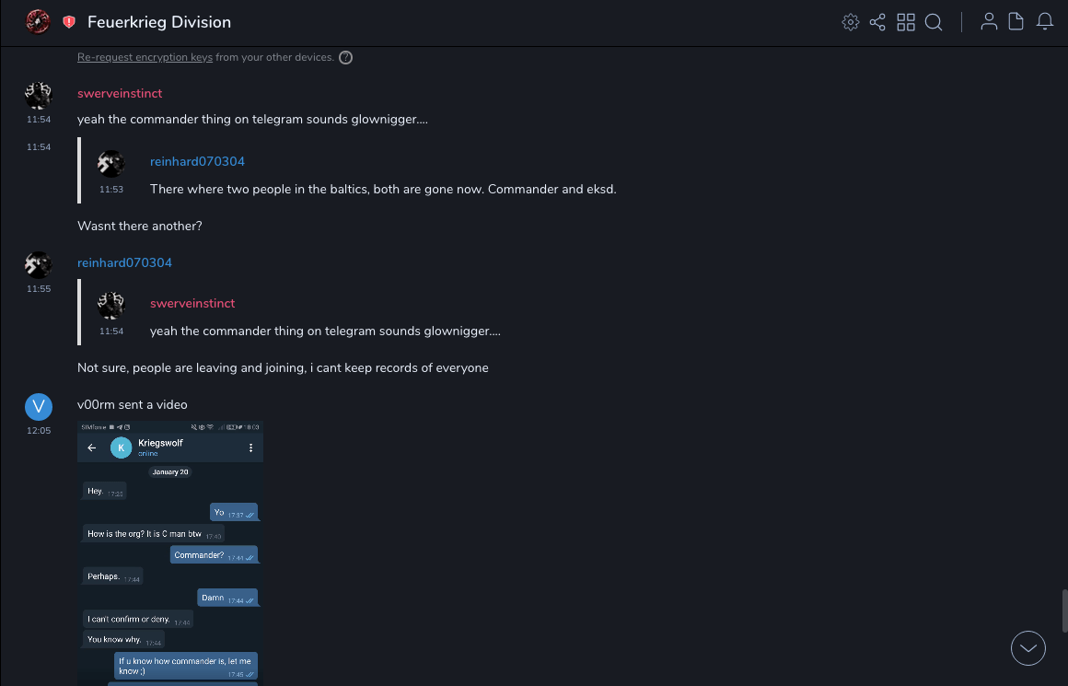Screen dimensions: 1068x686
Task: Click the 12:05 message timestamp
Action: [39, 430]
